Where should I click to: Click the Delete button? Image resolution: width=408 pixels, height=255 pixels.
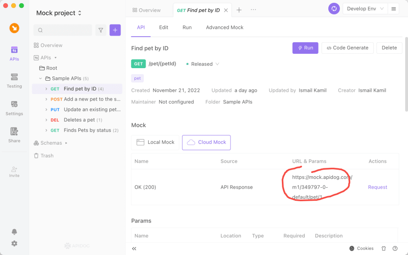(x=389, y=48)
